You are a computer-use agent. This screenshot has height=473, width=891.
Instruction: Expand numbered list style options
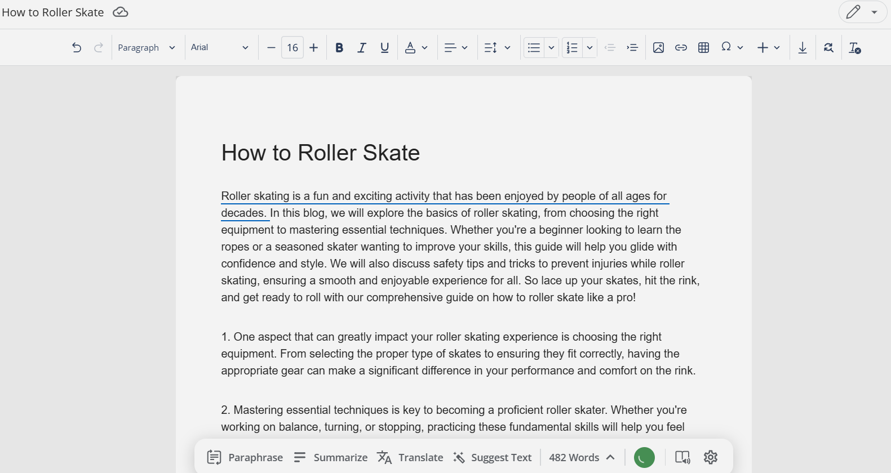pos(589,48)
